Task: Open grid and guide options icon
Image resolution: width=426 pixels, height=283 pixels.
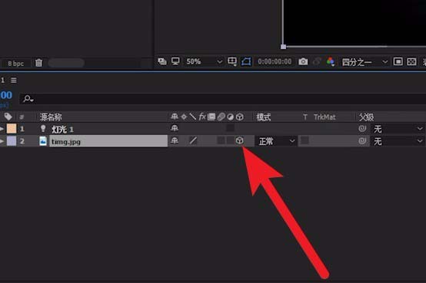Action: click(x=232, y=61)
